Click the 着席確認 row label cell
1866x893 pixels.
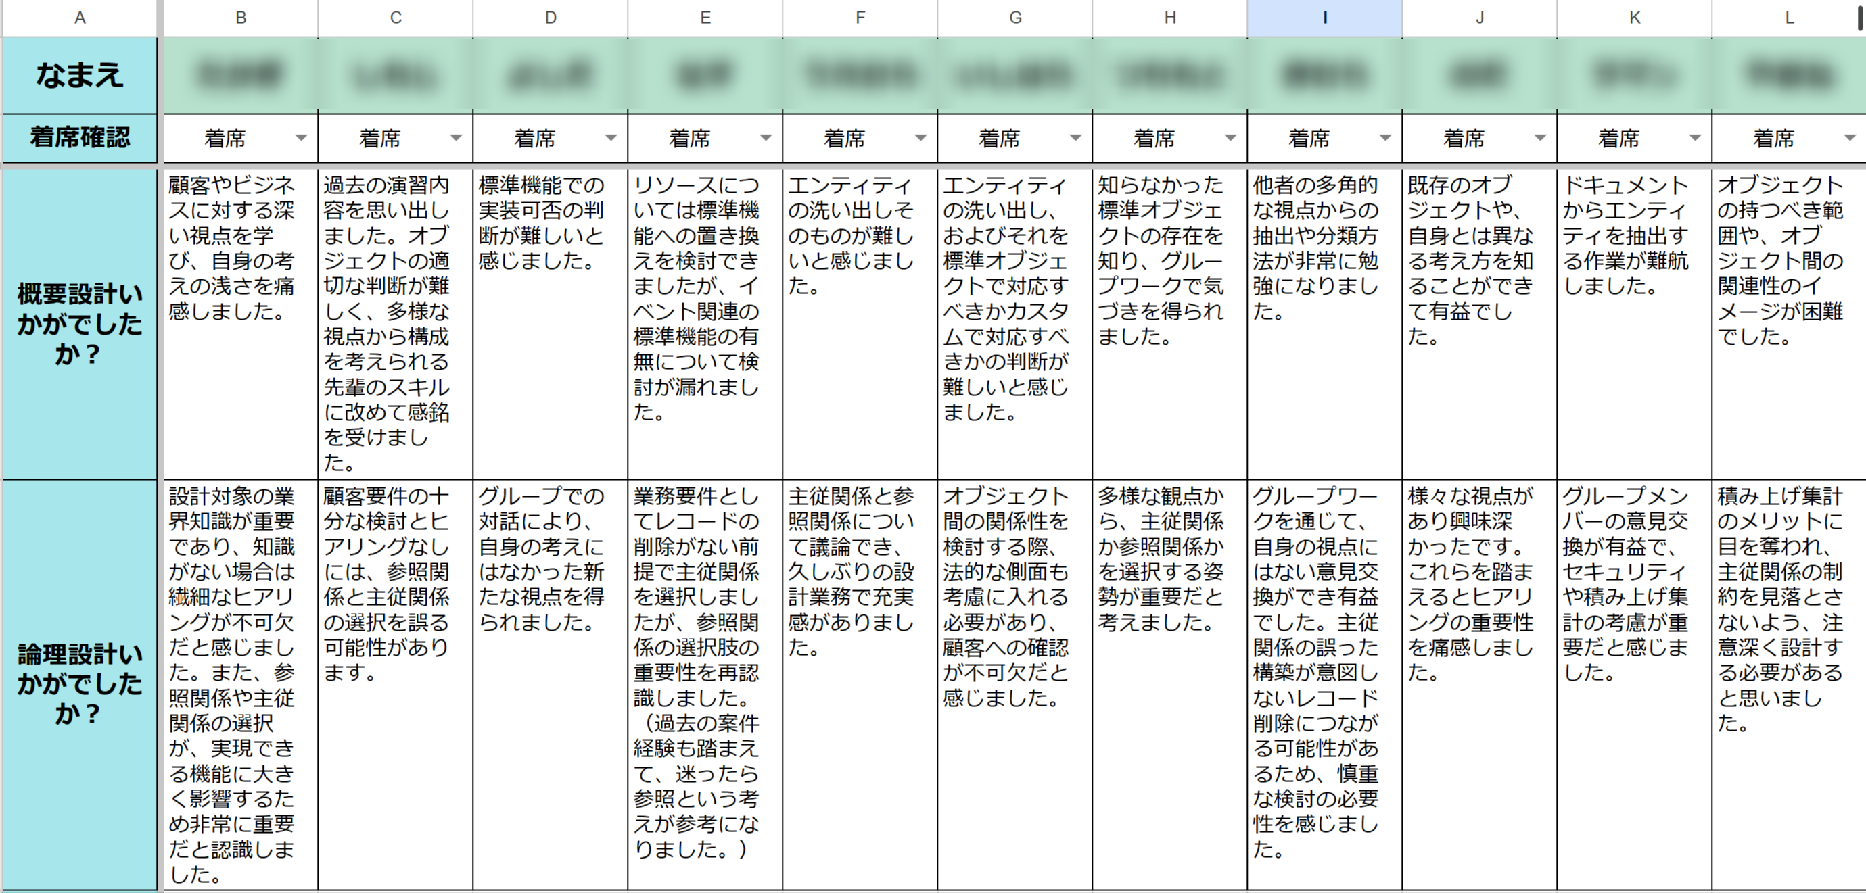[x=80, y=138]
